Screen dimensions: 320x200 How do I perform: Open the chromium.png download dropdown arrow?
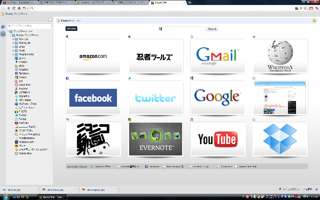(x=78, y=190)
